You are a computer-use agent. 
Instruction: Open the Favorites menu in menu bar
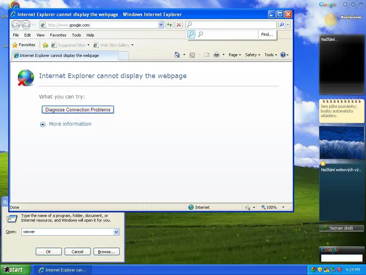point(58,35)
